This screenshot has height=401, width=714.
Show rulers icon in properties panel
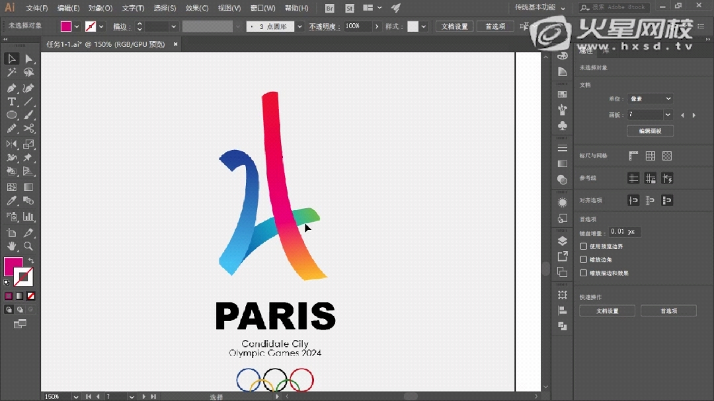click(633, 156)
